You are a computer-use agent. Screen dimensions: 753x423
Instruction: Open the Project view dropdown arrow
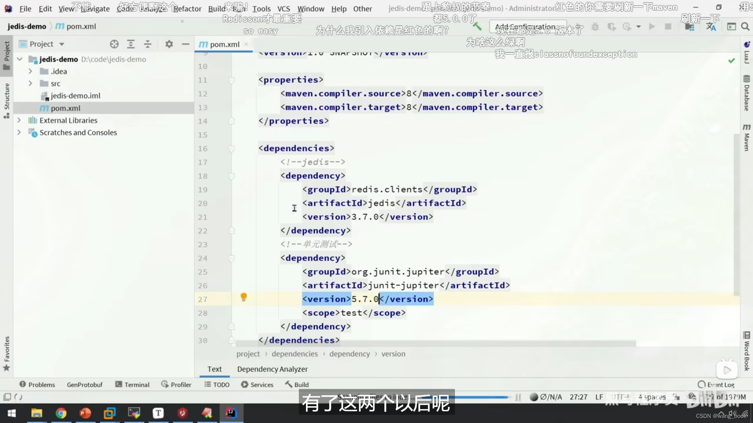[62, 44]
